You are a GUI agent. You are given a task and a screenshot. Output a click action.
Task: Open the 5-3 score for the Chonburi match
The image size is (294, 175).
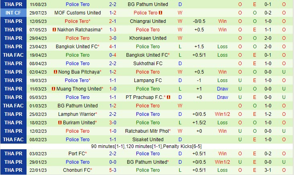113,170
